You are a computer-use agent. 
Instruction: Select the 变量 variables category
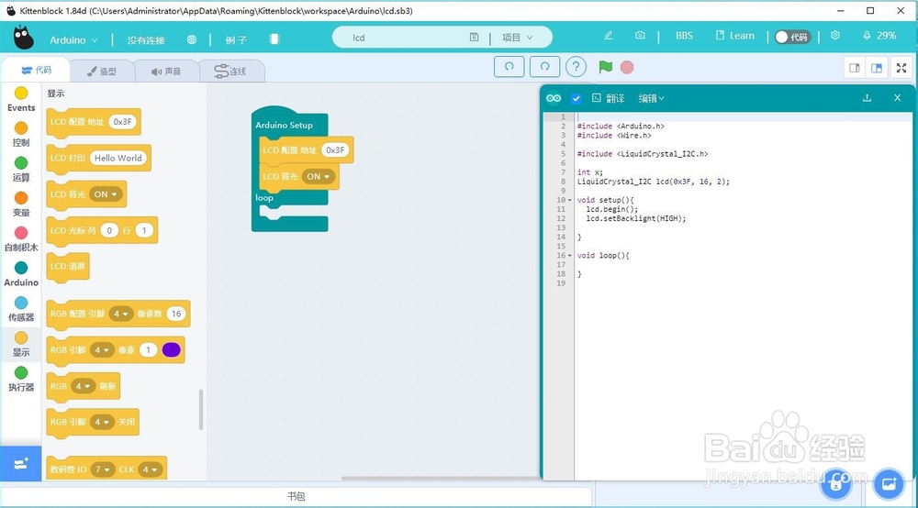(21, 204)
